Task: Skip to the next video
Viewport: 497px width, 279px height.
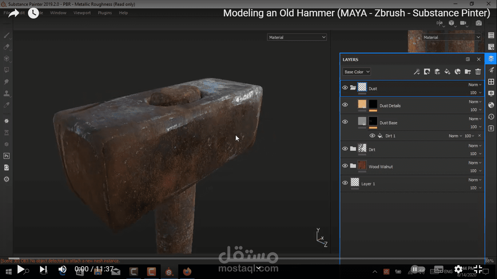Action: pos(43,269)
